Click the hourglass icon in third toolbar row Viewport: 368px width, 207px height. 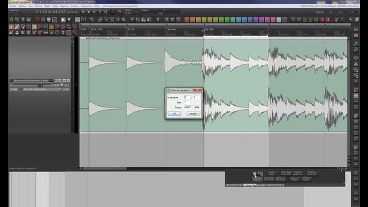(x=63, y=32)
